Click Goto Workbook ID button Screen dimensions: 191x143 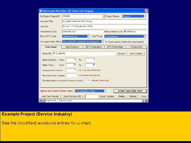(x=73, y=96)
